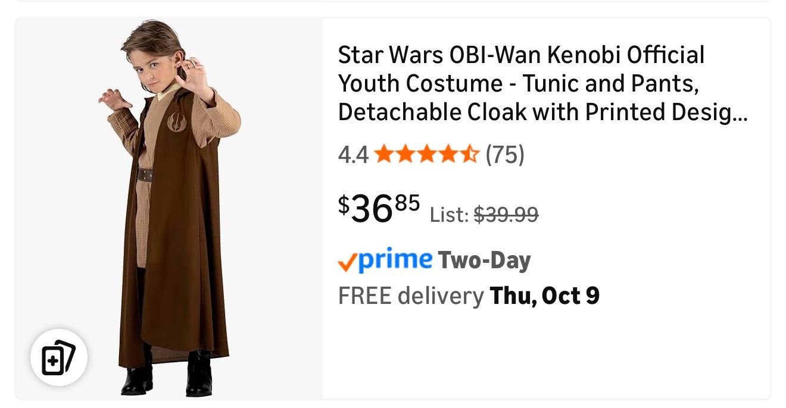Click the partially filled fifth star

pos(470,156)
